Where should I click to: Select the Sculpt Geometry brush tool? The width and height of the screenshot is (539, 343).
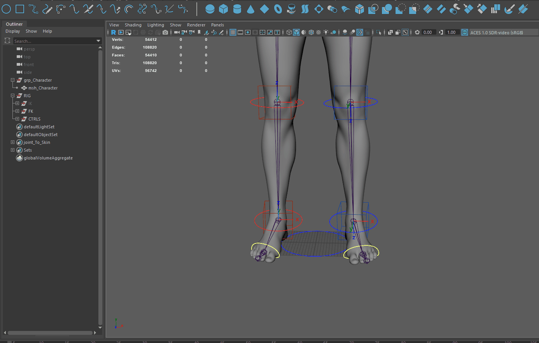tap(509, 9)
